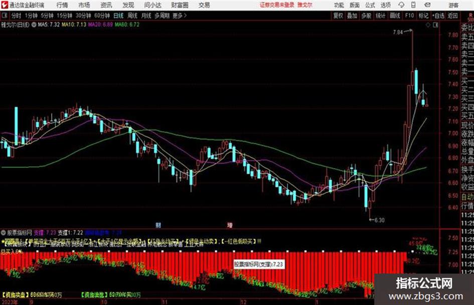Click the 证券交易未登录 login status

(277, 5)
